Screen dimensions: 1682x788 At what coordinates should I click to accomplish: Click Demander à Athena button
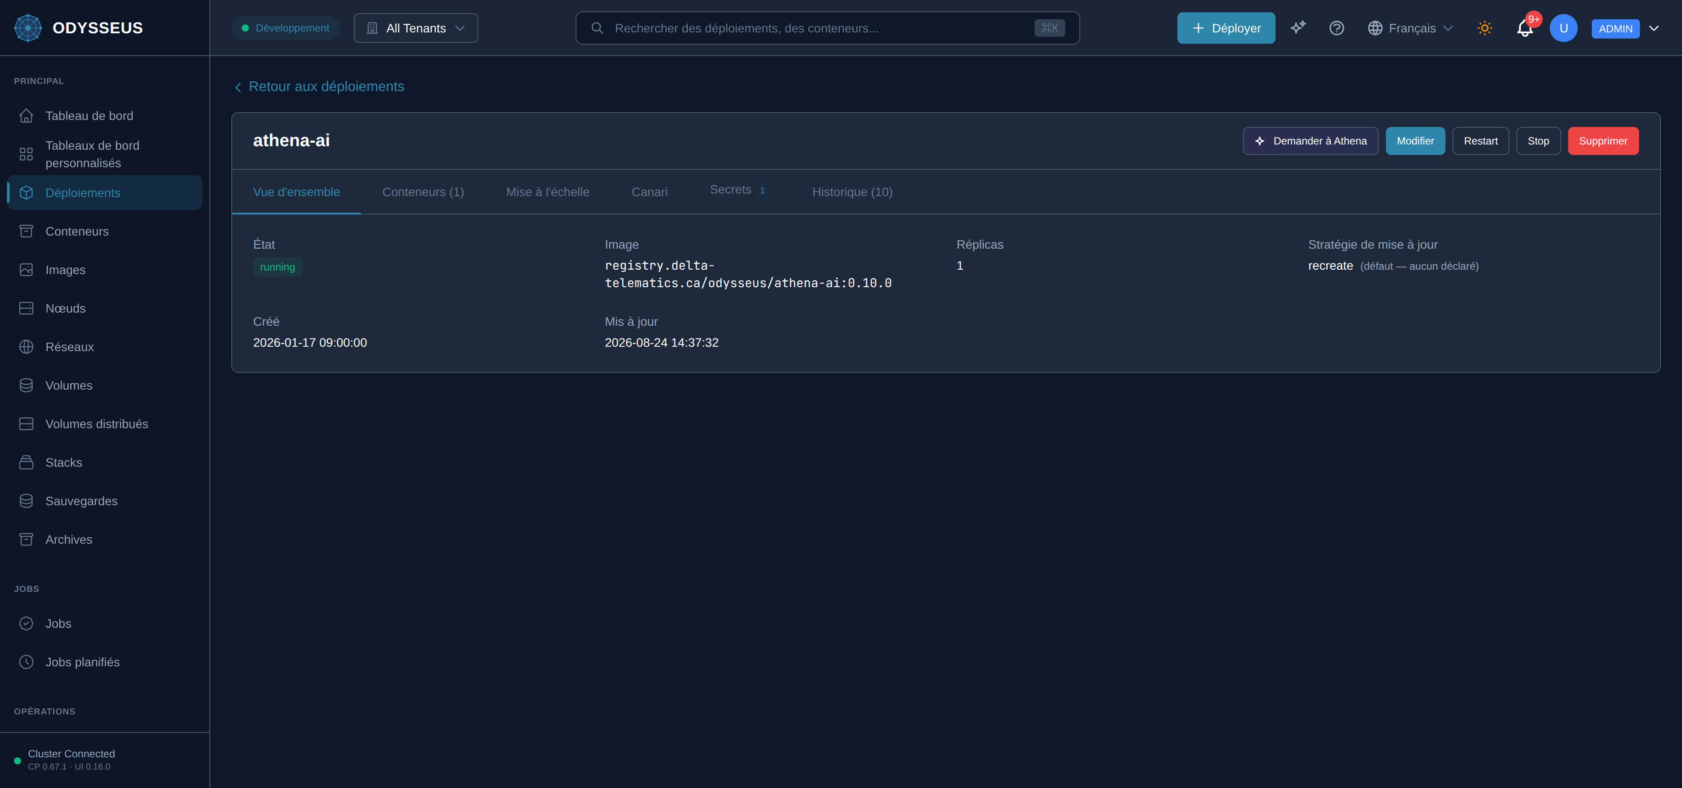point(1311,141)
